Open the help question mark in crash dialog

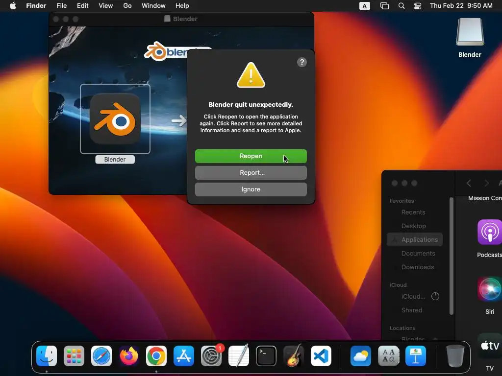click(x=301, y=62)
